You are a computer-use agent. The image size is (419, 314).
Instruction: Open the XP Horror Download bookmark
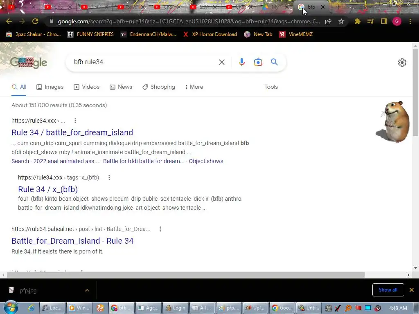(x=210, y=34)
